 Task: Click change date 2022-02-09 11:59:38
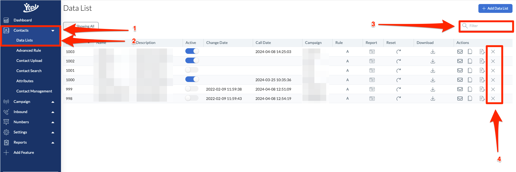coord(224,89)
